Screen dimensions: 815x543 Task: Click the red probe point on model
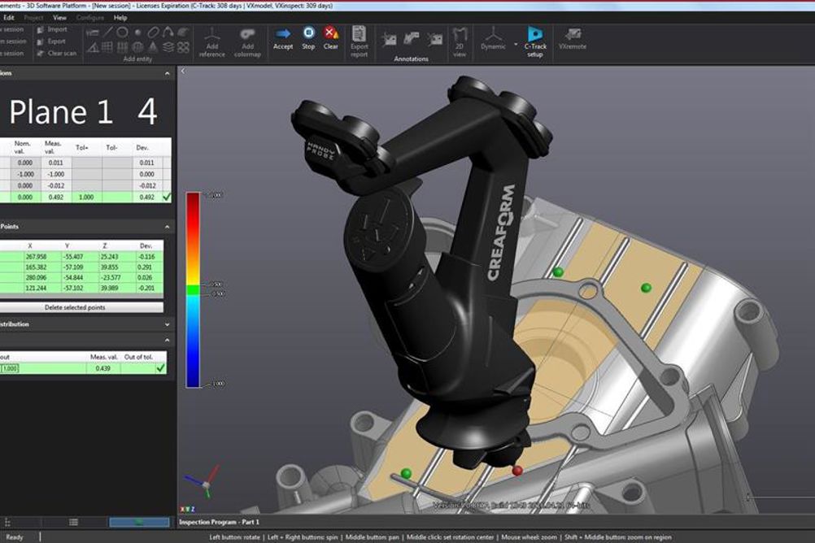click(x=517, y=471)
